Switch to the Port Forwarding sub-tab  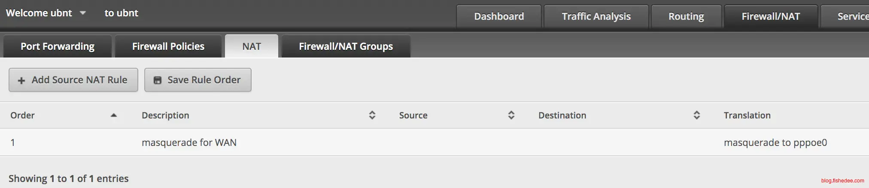pos(58,46)
